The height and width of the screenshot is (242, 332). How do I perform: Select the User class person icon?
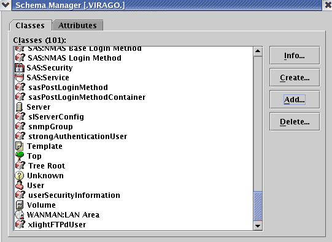(20, 185)
